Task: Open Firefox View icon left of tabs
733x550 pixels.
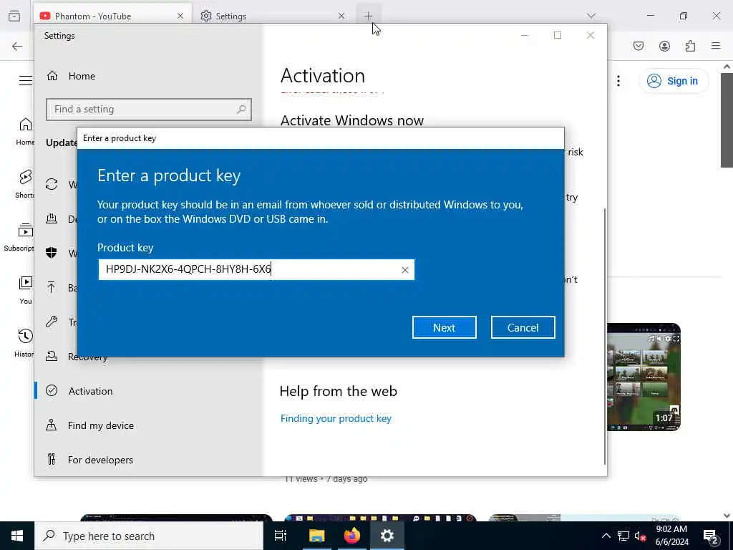Action: coord(14,16)
